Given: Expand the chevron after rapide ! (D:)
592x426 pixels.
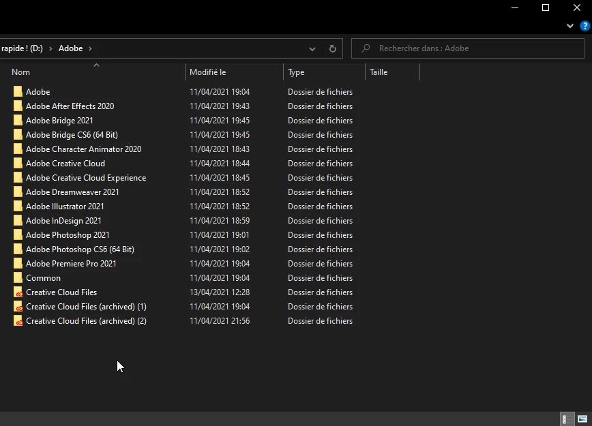Looking at the screenshot, I should point(50,48).
